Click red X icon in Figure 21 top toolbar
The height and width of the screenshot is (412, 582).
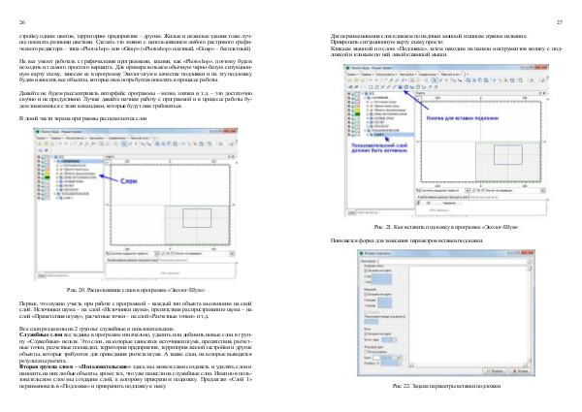pyautogui.click(x=506, y=80)
